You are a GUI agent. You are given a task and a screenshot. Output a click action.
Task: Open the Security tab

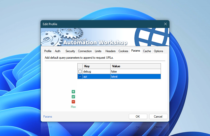70,51
